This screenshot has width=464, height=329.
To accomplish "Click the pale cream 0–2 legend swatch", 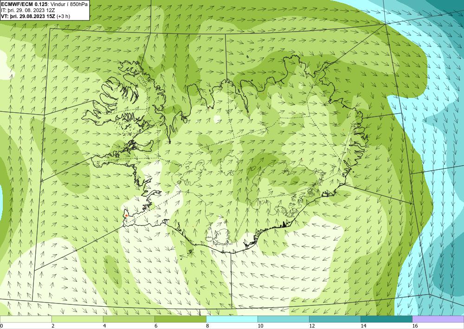I will pos(26,319).
